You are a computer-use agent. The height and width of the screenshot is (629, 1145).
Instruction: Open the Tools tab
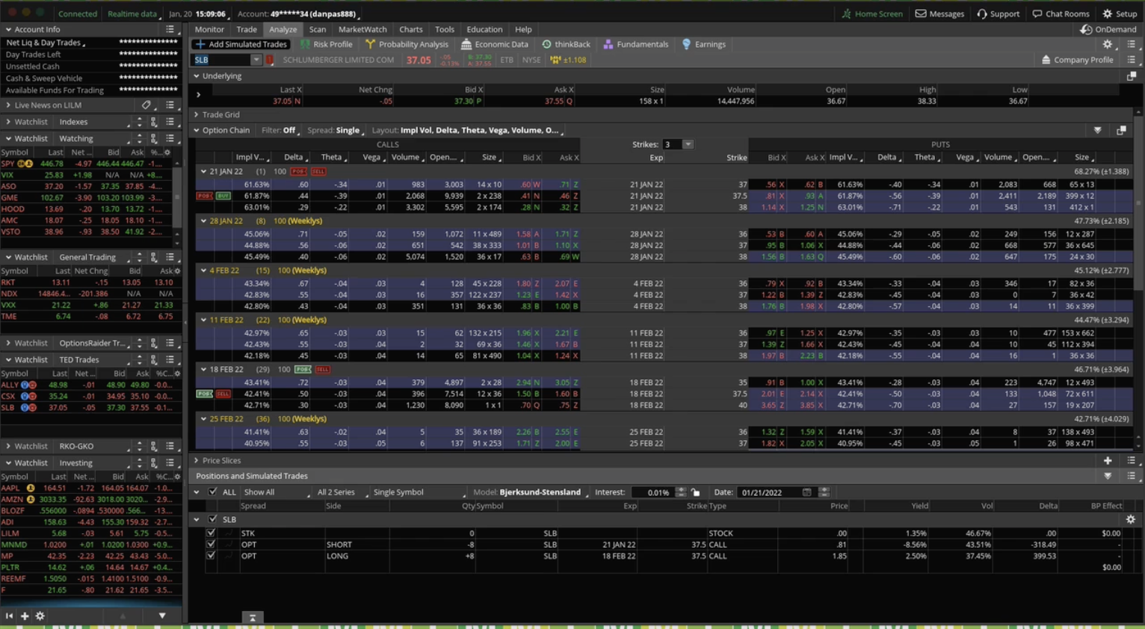point(445,29)
